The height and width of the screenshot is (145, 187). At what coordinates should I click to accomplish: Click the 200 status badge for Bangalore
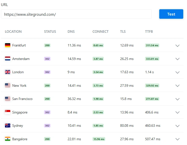(x=47, y=139)
